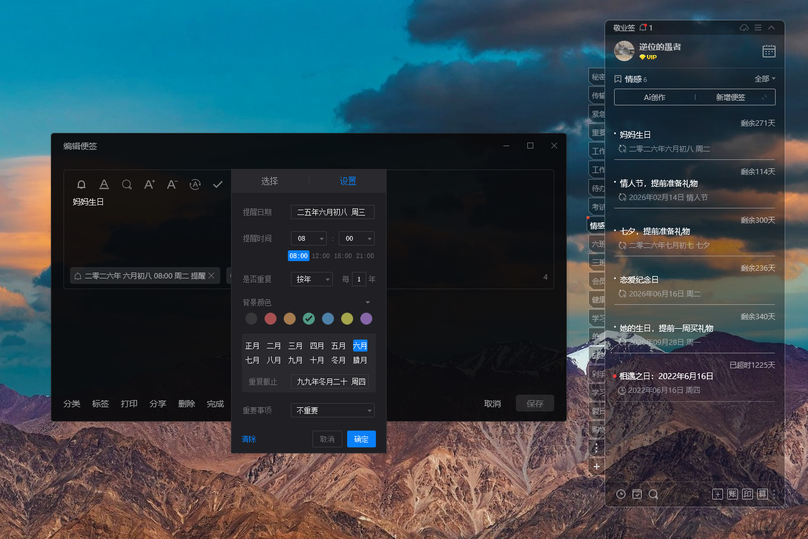
Task: Click the plus icon to add category
Action: click(596, 467)
